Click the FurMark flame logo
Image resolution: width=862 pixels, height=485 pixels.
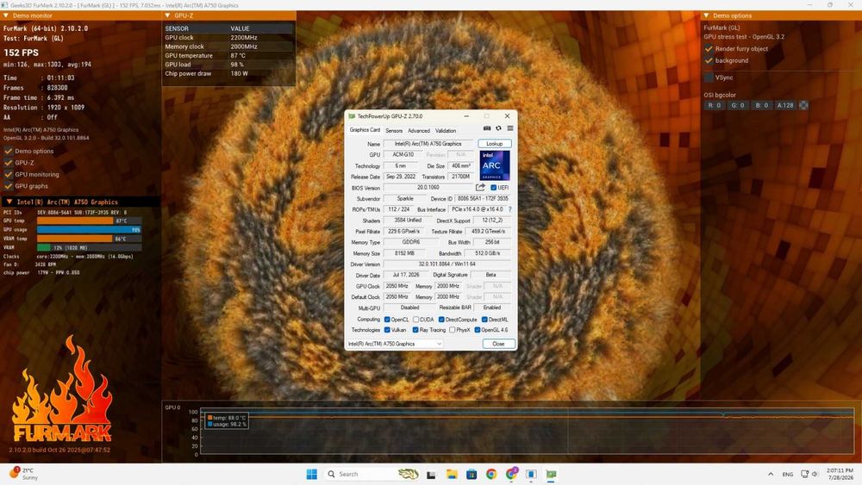61,390
